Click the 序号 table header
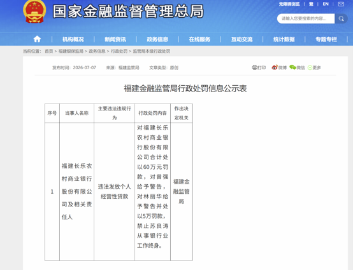The height and width of the screenshot is (270, 353). 52,113
